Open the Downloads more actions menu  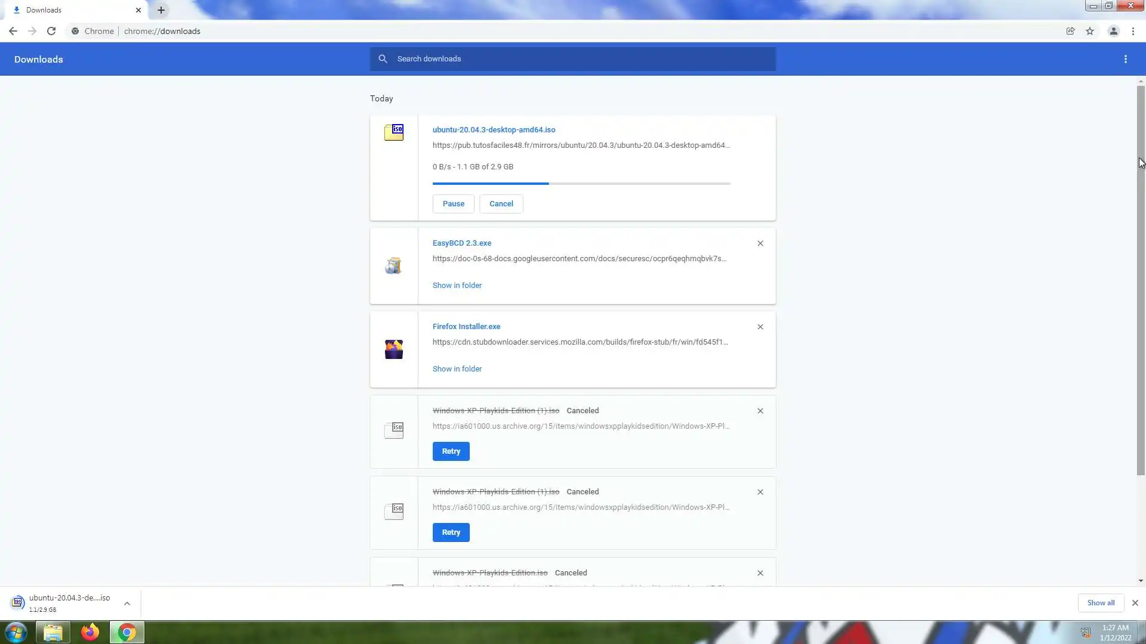tap(1125, 59)
